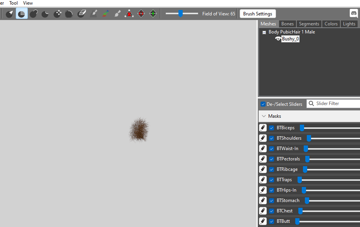360x227 pixels.
Task: Click the BTStomach slider handle
Action: [307, 200]
